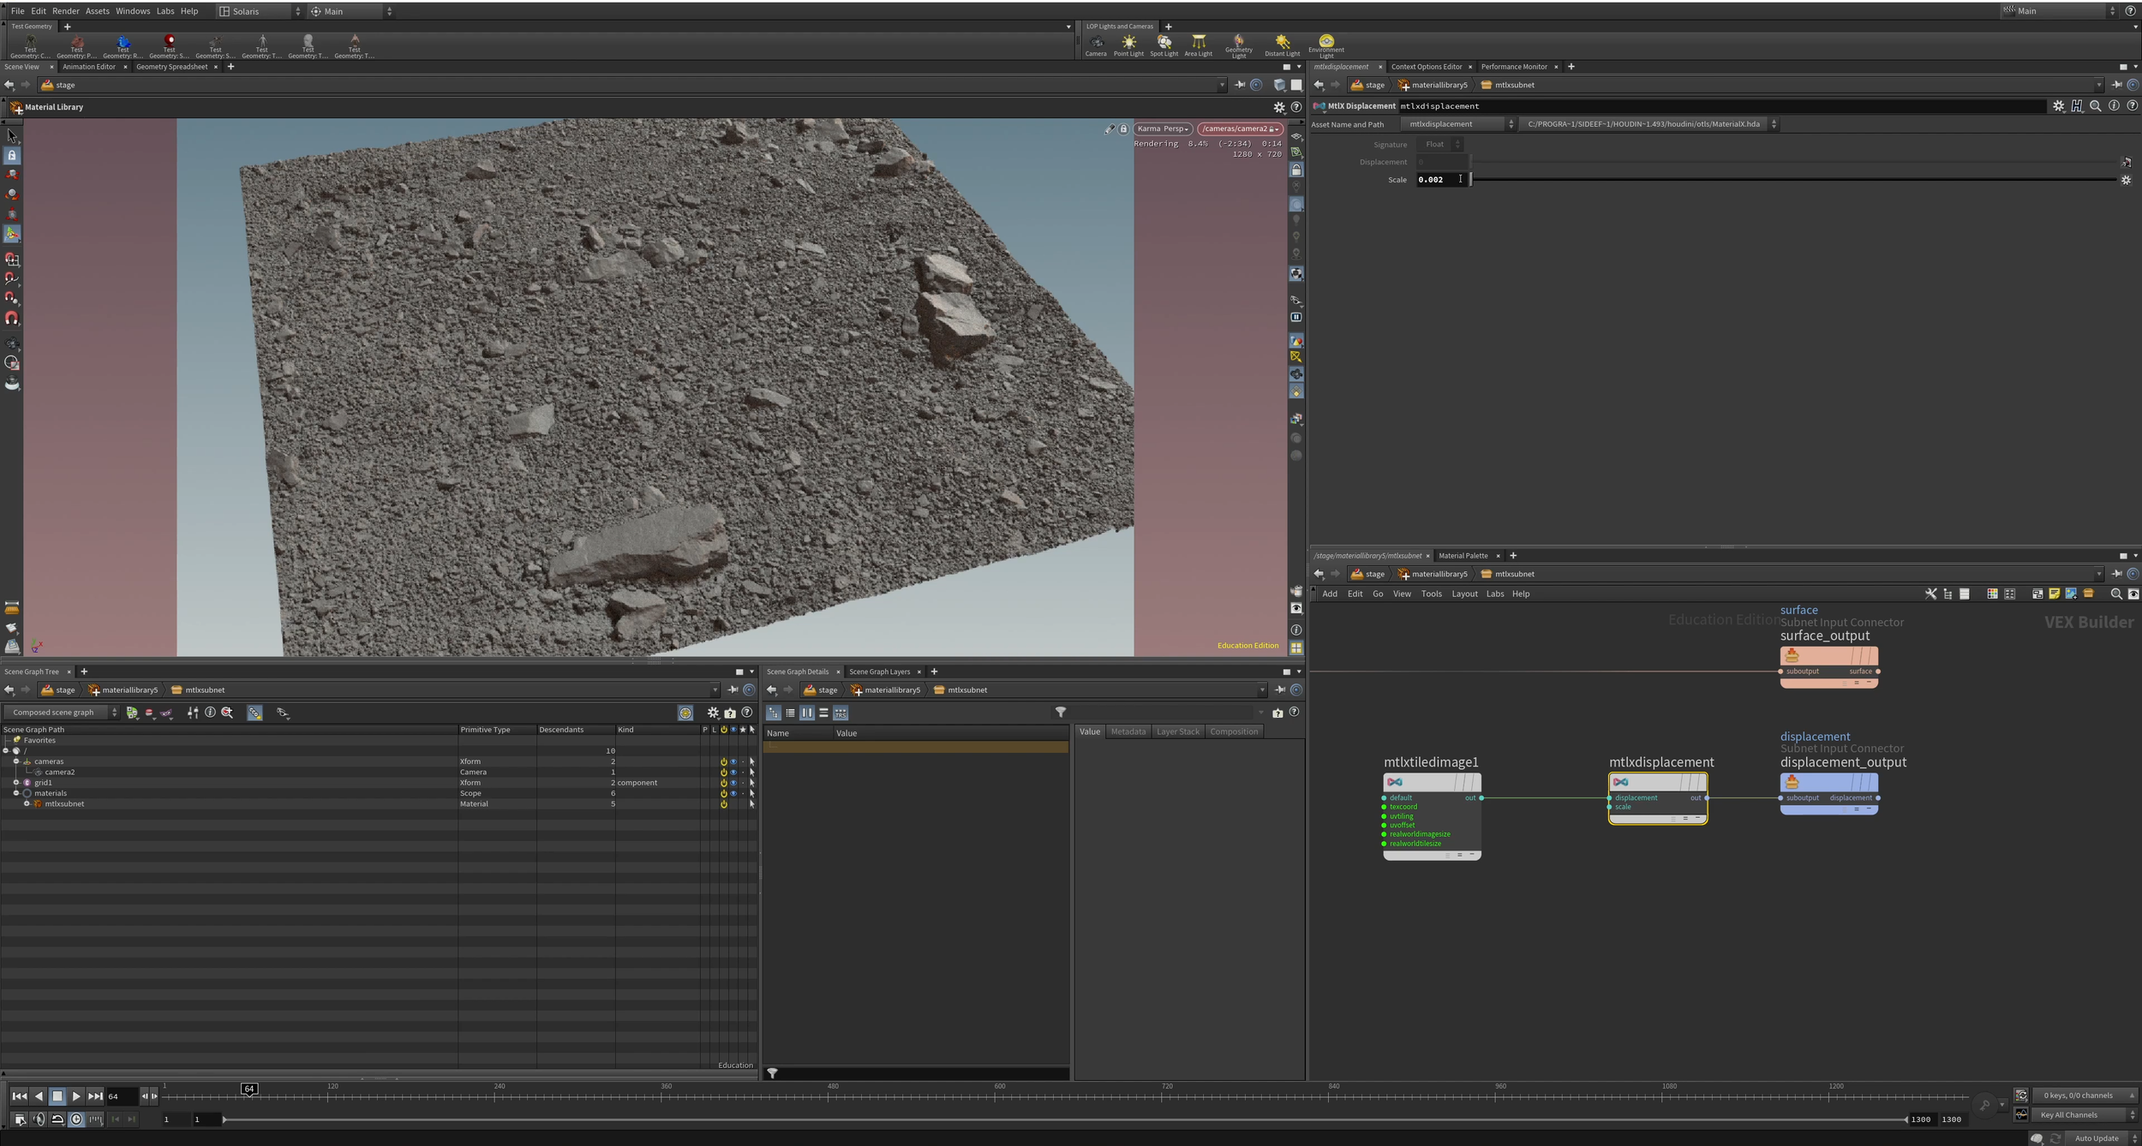Open the Labs menu in main menubar
Image resolution: width=2142 pixels, height=1146 pixels.
point(165,11)
